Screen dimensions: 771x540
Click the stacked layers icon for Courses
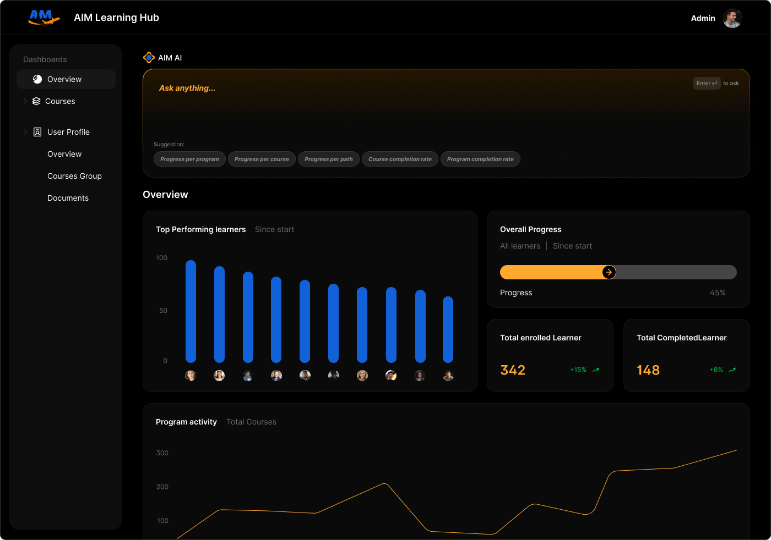point(36,101)
